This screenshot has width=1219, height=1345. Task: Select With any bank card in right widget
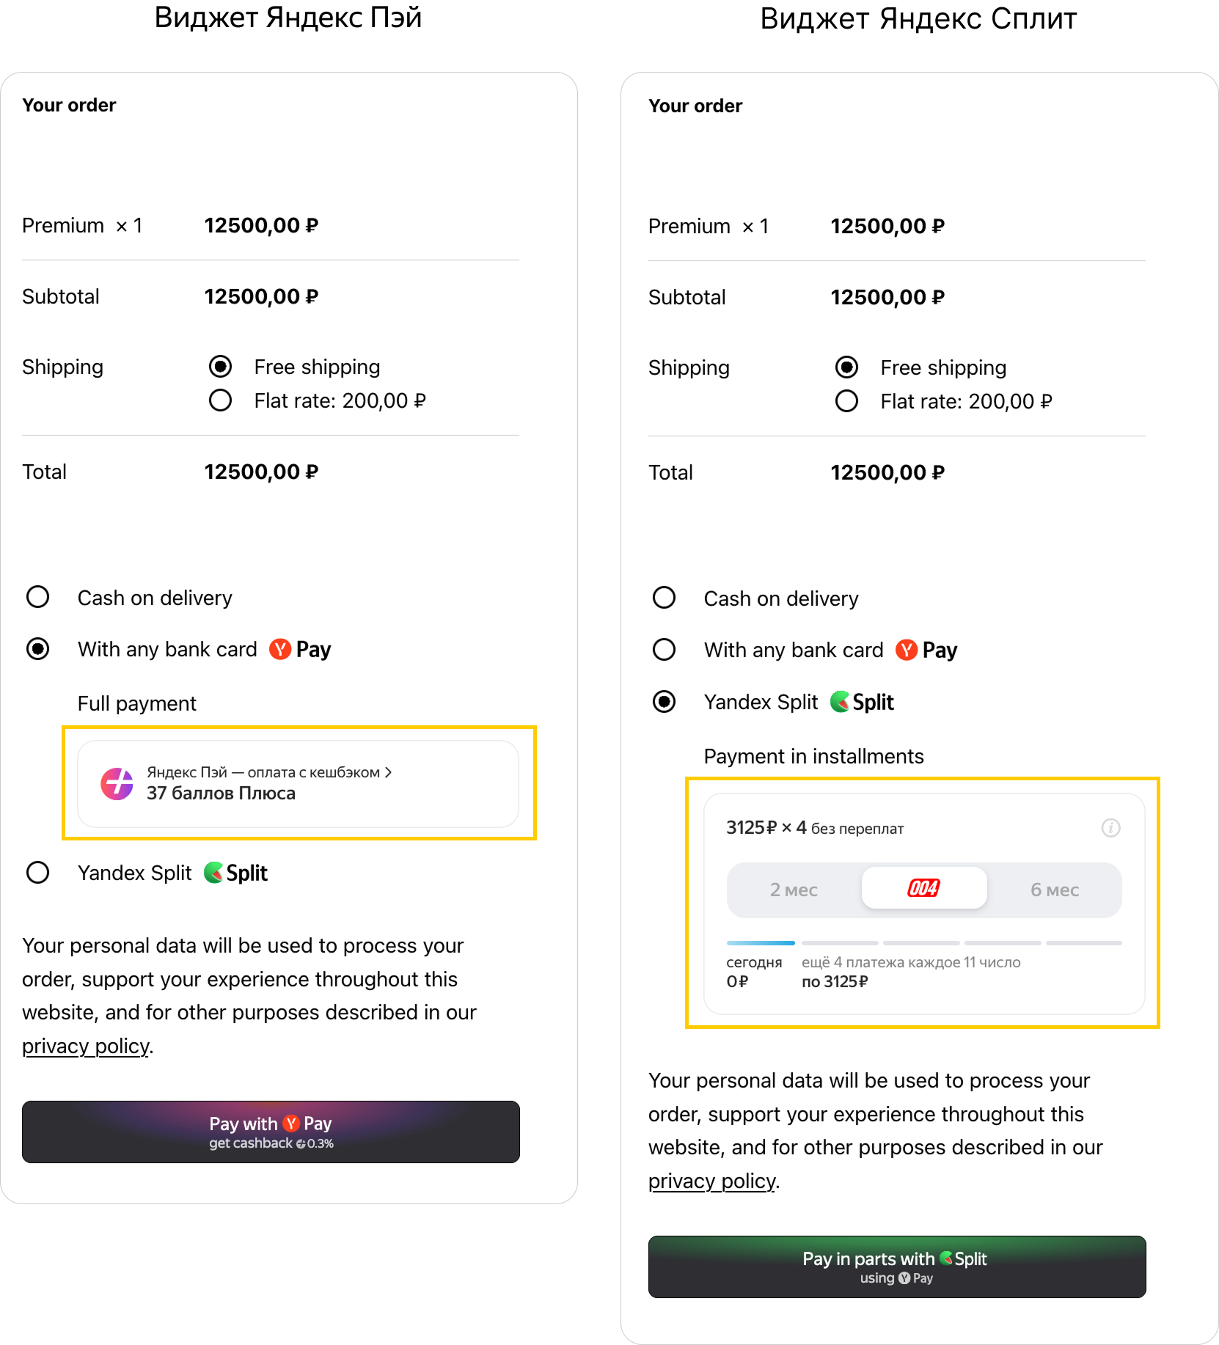tap(664, 650)
